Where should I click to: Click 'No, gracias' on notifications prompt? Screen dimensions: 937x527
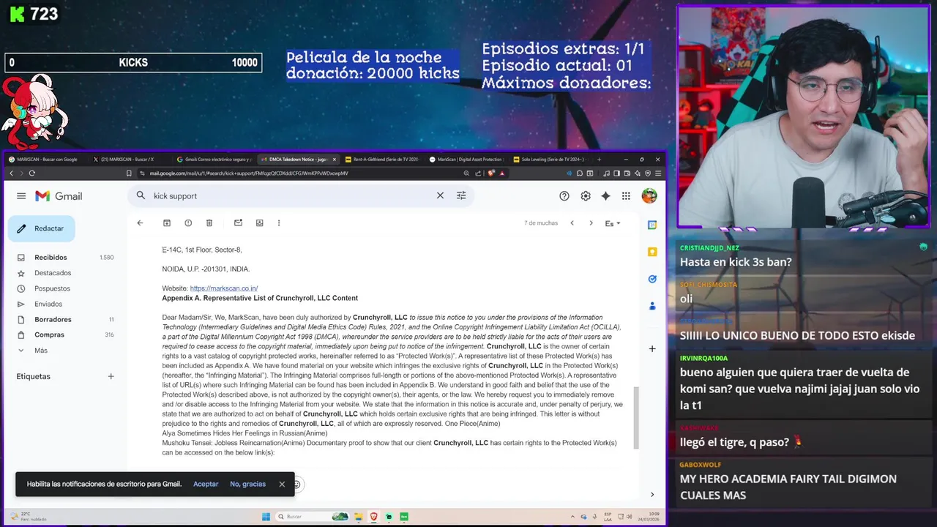[247, 484]
